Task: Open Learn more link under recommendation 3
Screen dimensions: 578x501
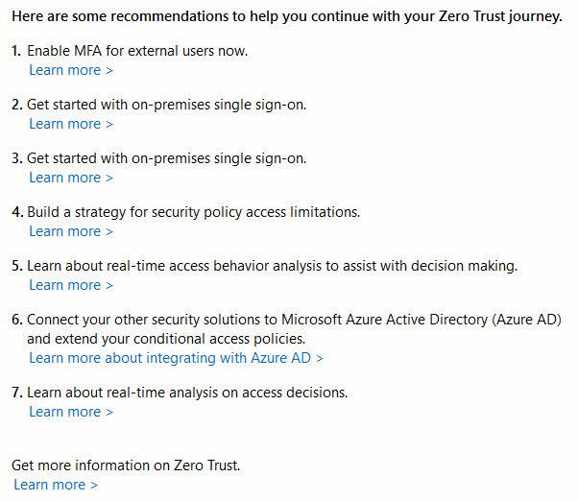Action: 71,178
